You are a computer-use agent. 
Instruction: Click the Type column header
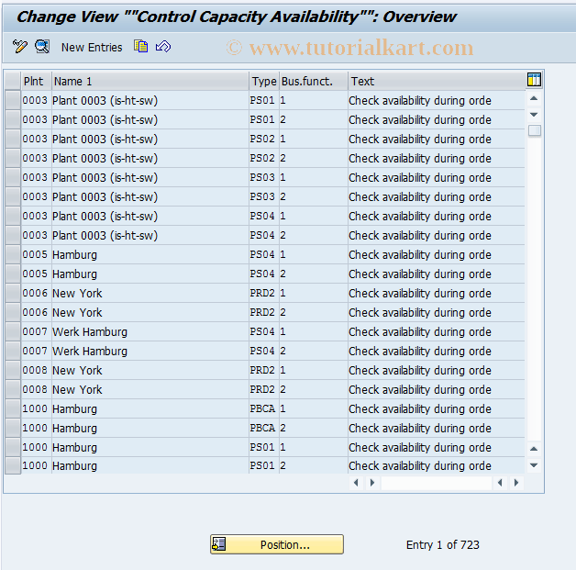[x=264, y=81]
